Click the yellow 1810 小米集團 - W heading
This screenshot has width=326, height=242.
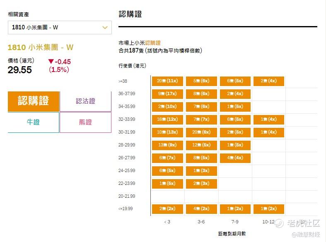41,47
